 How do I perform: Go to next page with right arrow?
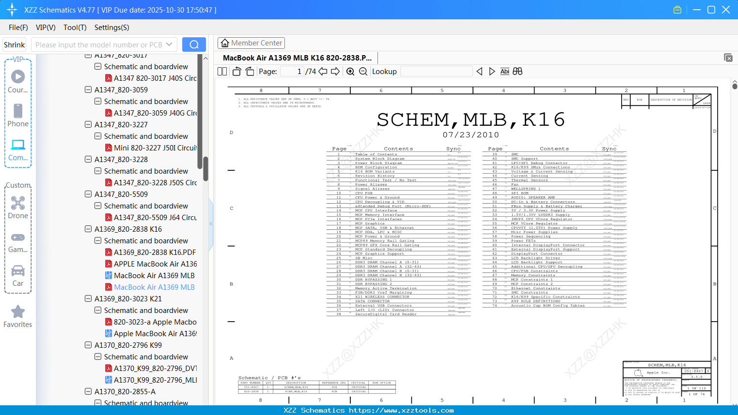pos(335,72)
